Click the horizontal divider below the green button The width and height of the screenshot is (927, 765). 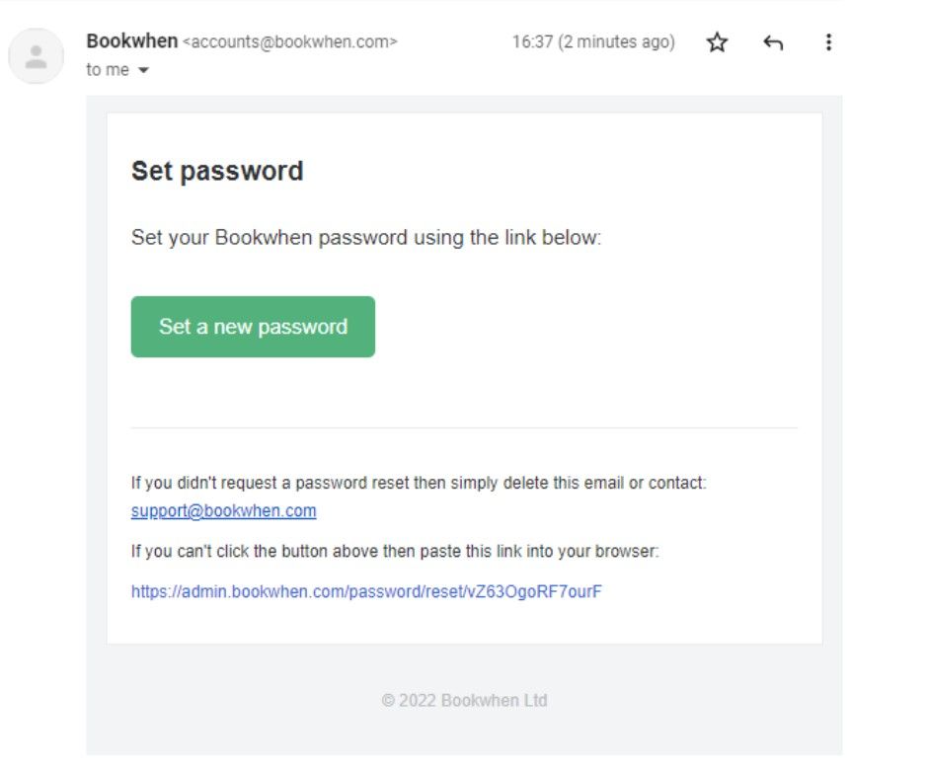[x=464, y=427]
